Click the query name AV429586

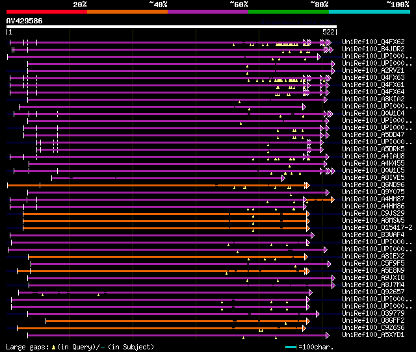pos(25,21)
